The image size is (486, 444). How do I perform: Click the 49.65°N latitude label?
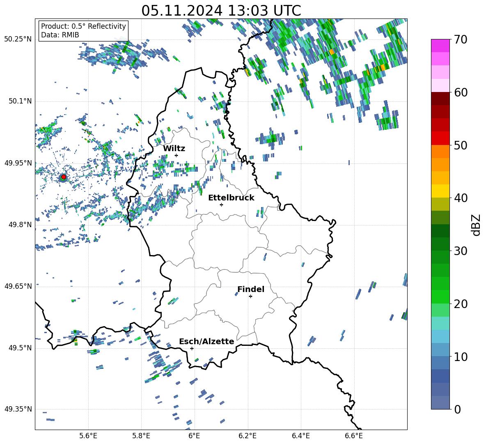18,286
